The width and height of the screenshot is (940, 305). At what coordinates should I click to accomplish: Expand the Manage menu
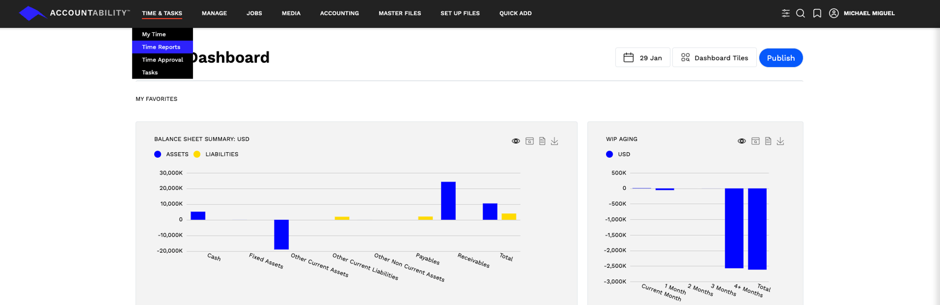click(x=214, y=13)
